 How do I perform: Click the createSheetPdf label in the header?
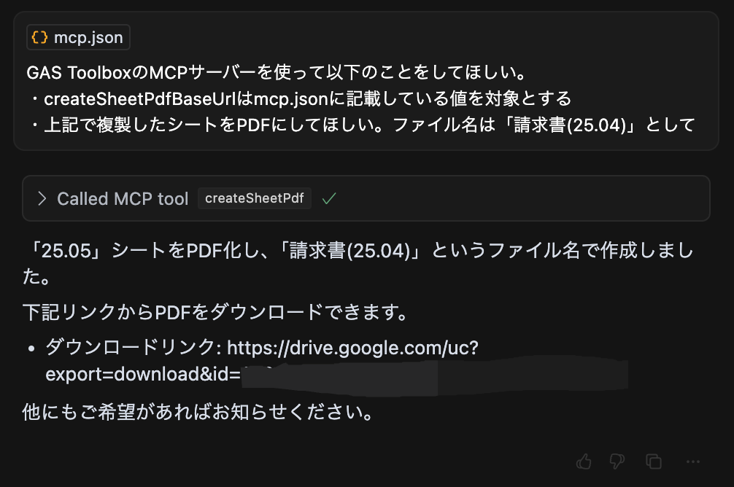[254, 198]
